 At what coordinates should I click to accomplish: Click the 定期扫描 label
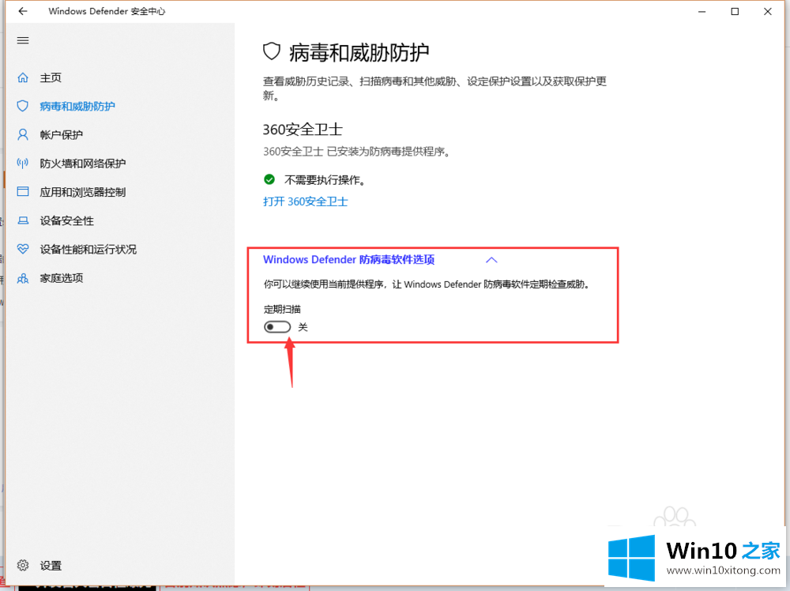click(282, 310)
